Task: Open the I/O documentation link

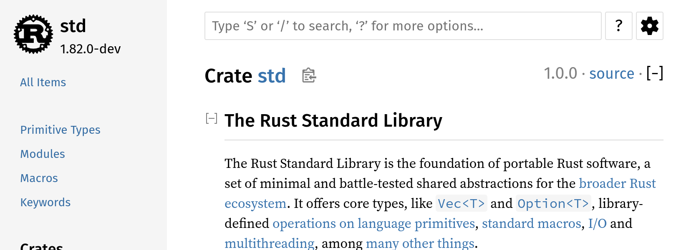Action: point(597,224)
